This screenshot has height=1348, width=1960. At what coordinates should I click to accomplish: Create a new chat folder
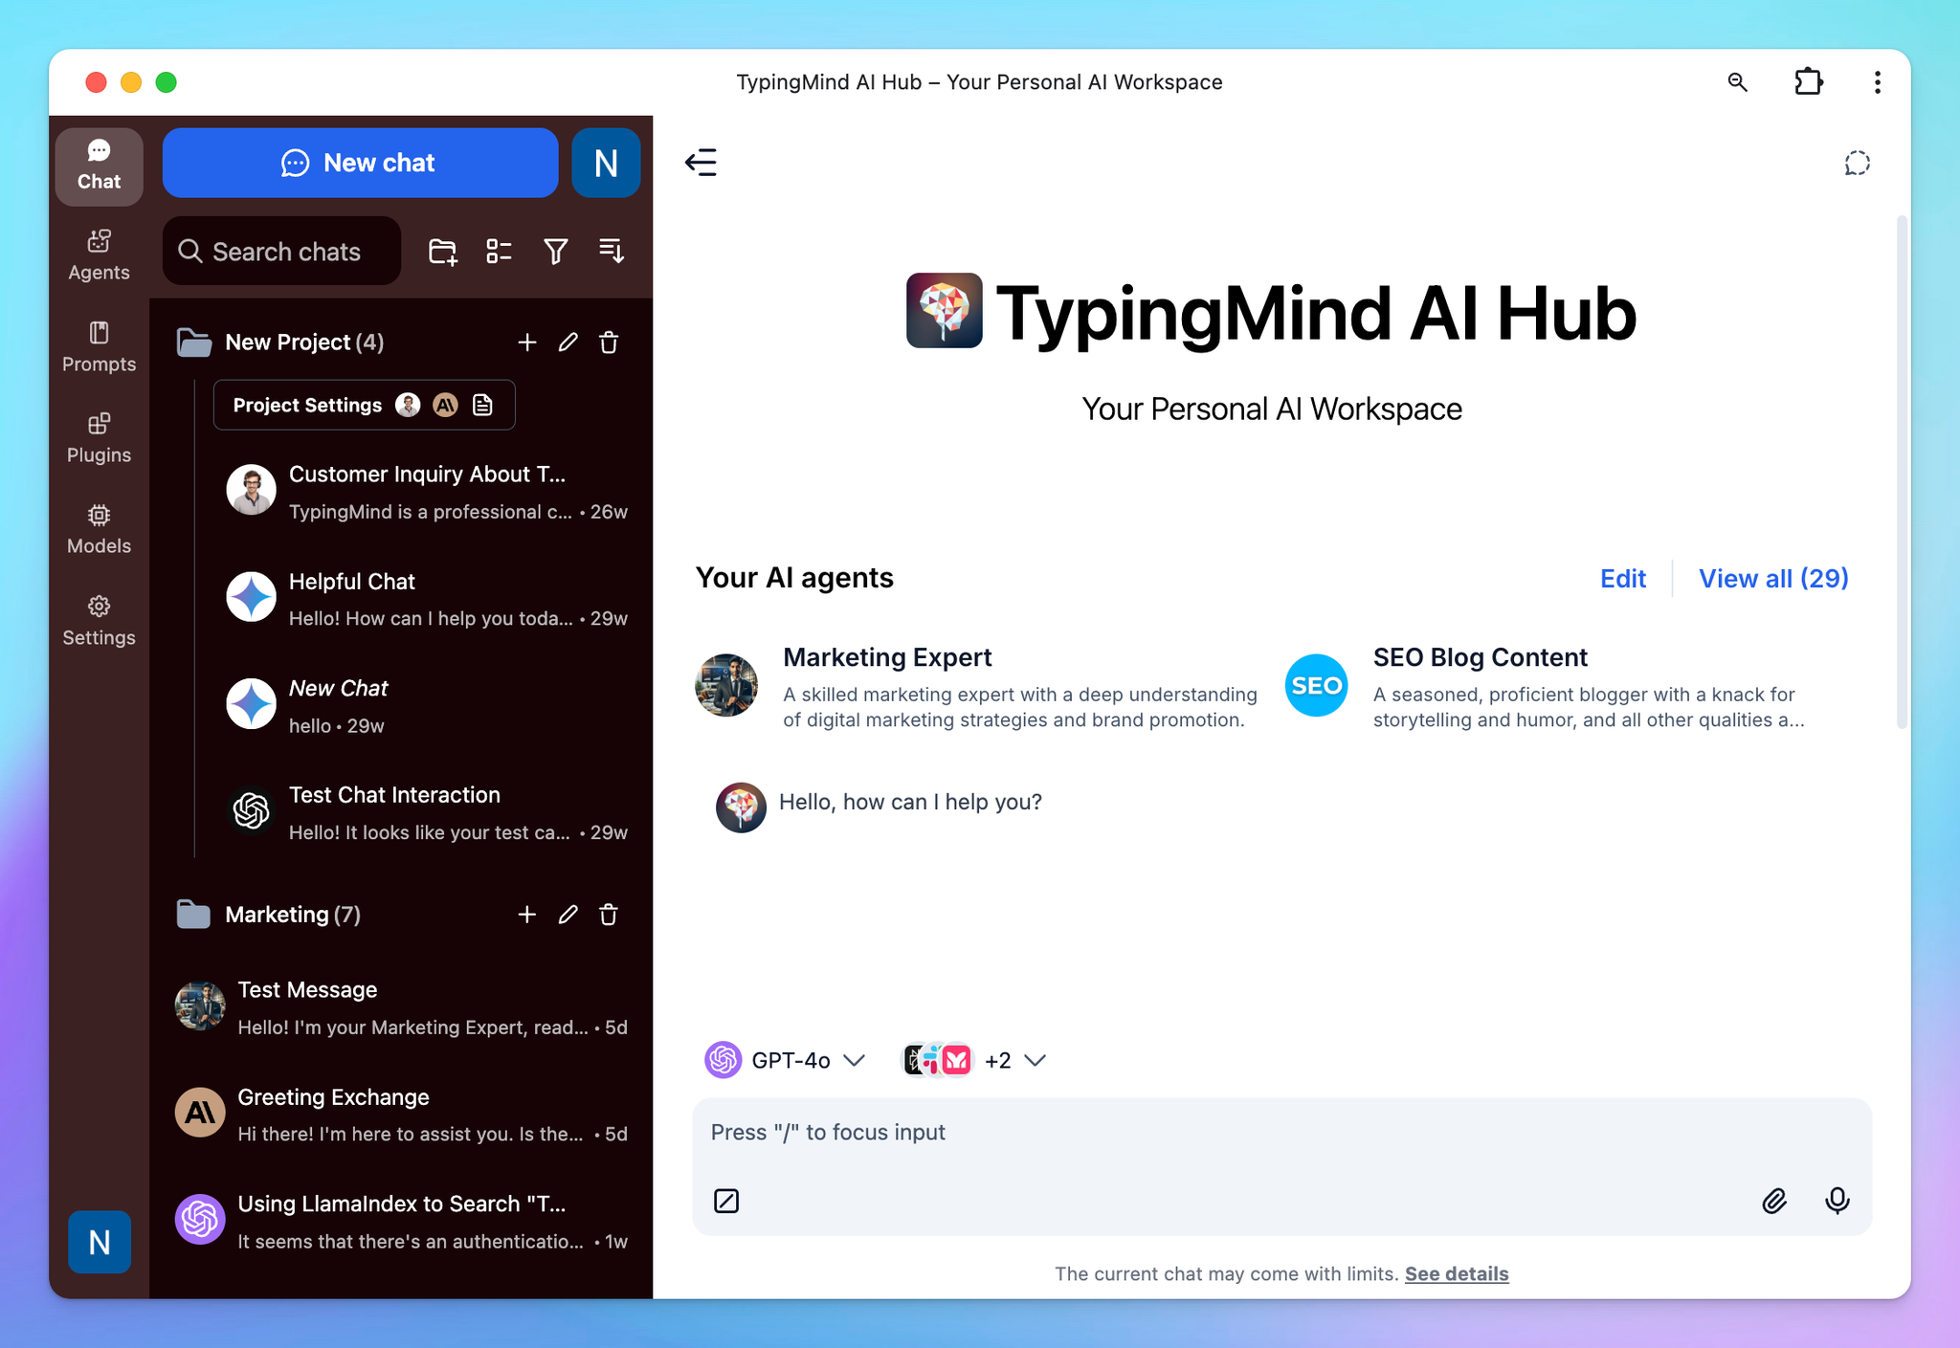(441, 251)
